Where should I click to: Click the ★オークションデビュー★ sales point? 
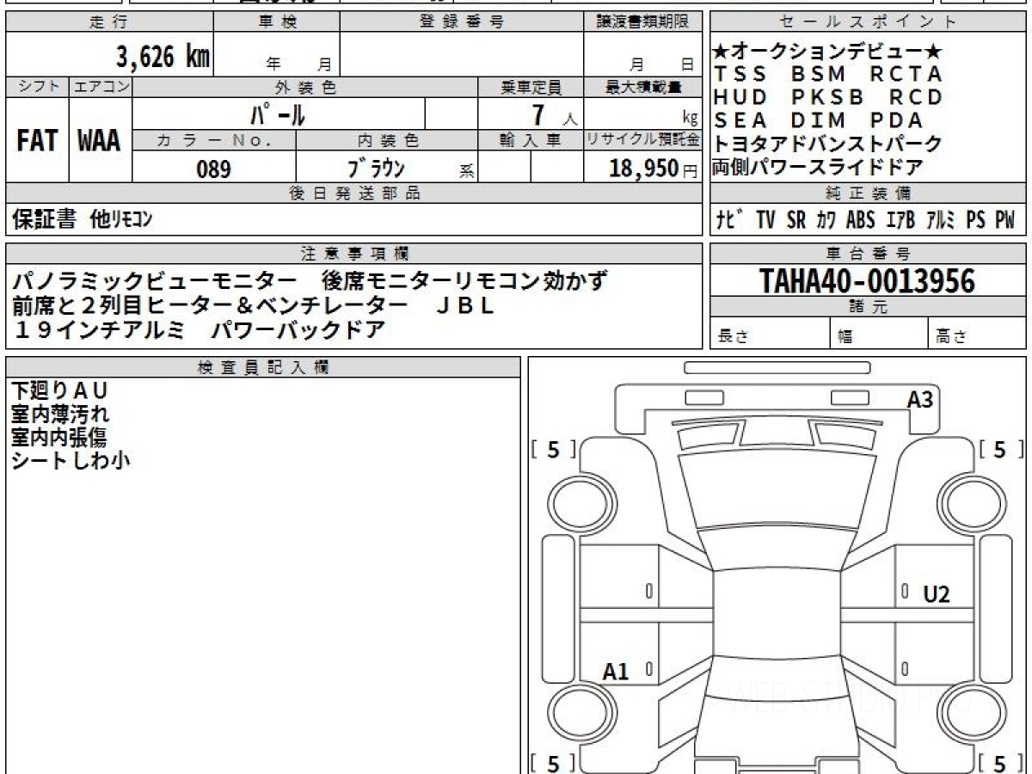point(828,51)
